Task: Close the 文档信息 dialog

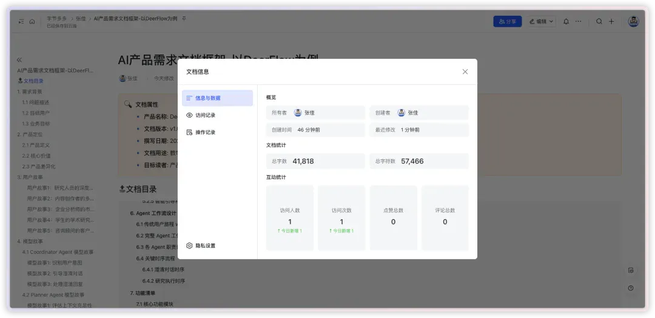Action: (x=465, y=72)
